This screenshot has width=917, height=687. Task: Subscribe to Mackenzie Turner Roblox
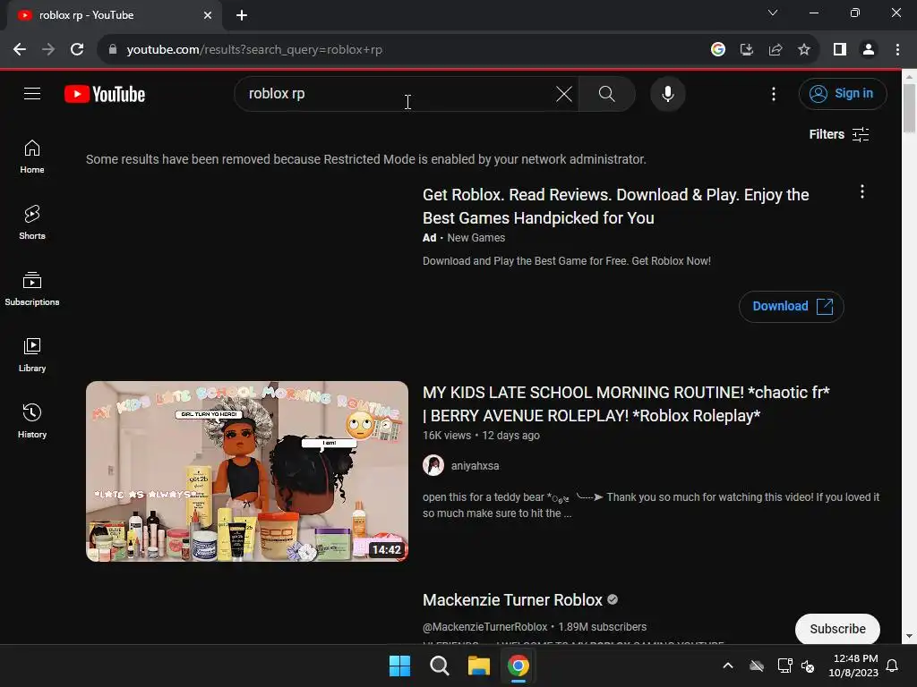(837, 629)
